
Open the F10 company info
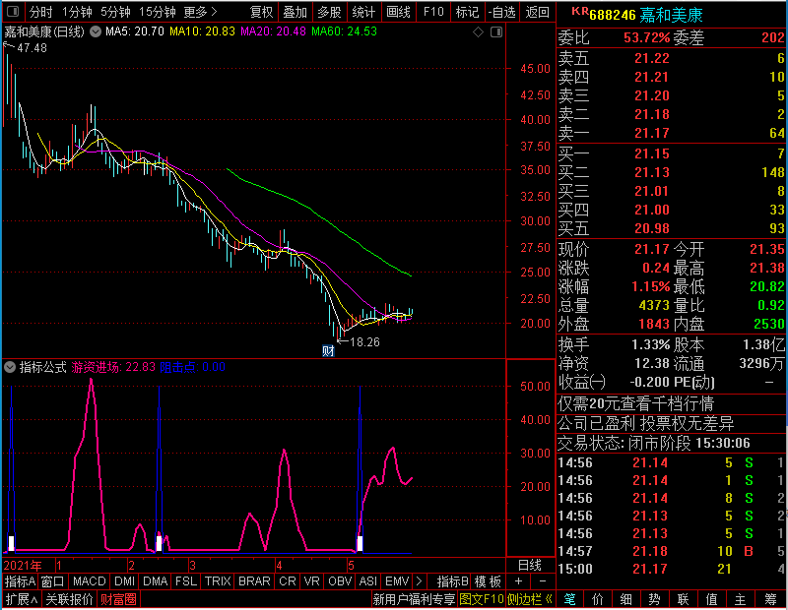pyautogui.click(x=433, y=12)
